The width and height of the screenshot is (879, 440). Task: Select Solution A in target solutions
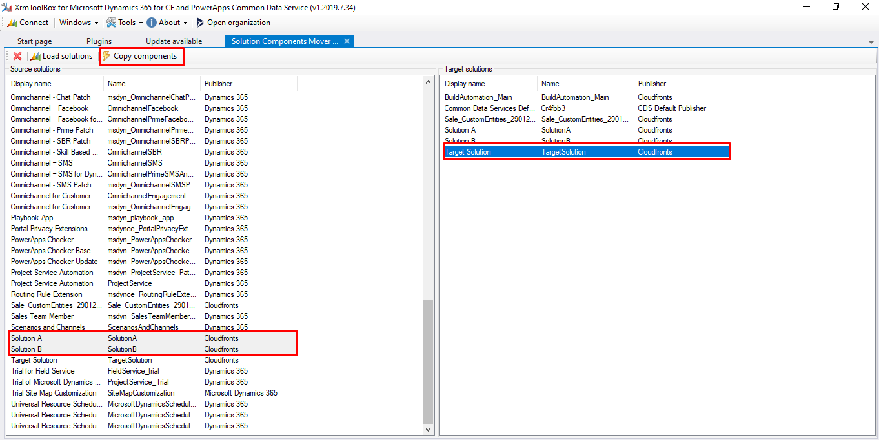coord(586,130)
